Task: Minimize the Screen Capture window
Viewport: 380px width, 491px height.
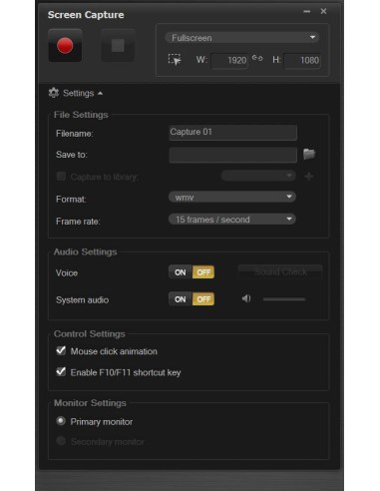Action: [306, 11]
